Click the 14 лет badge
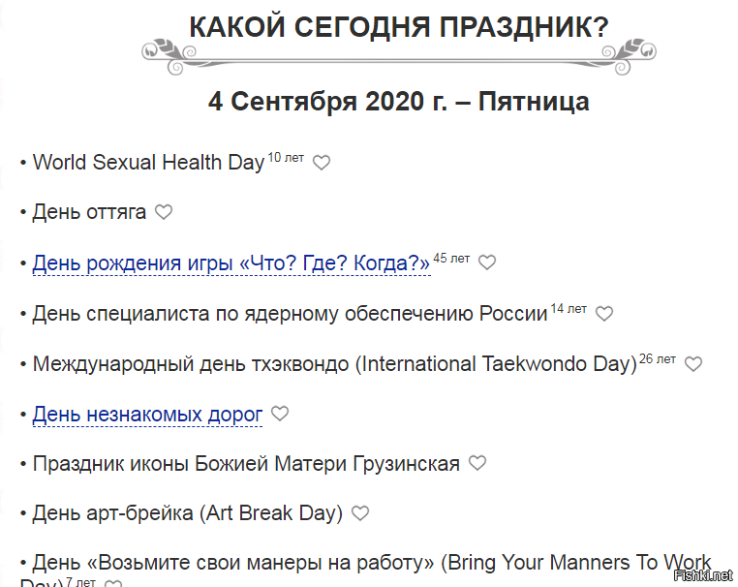 pyautogui.click(x=569, y=308)
